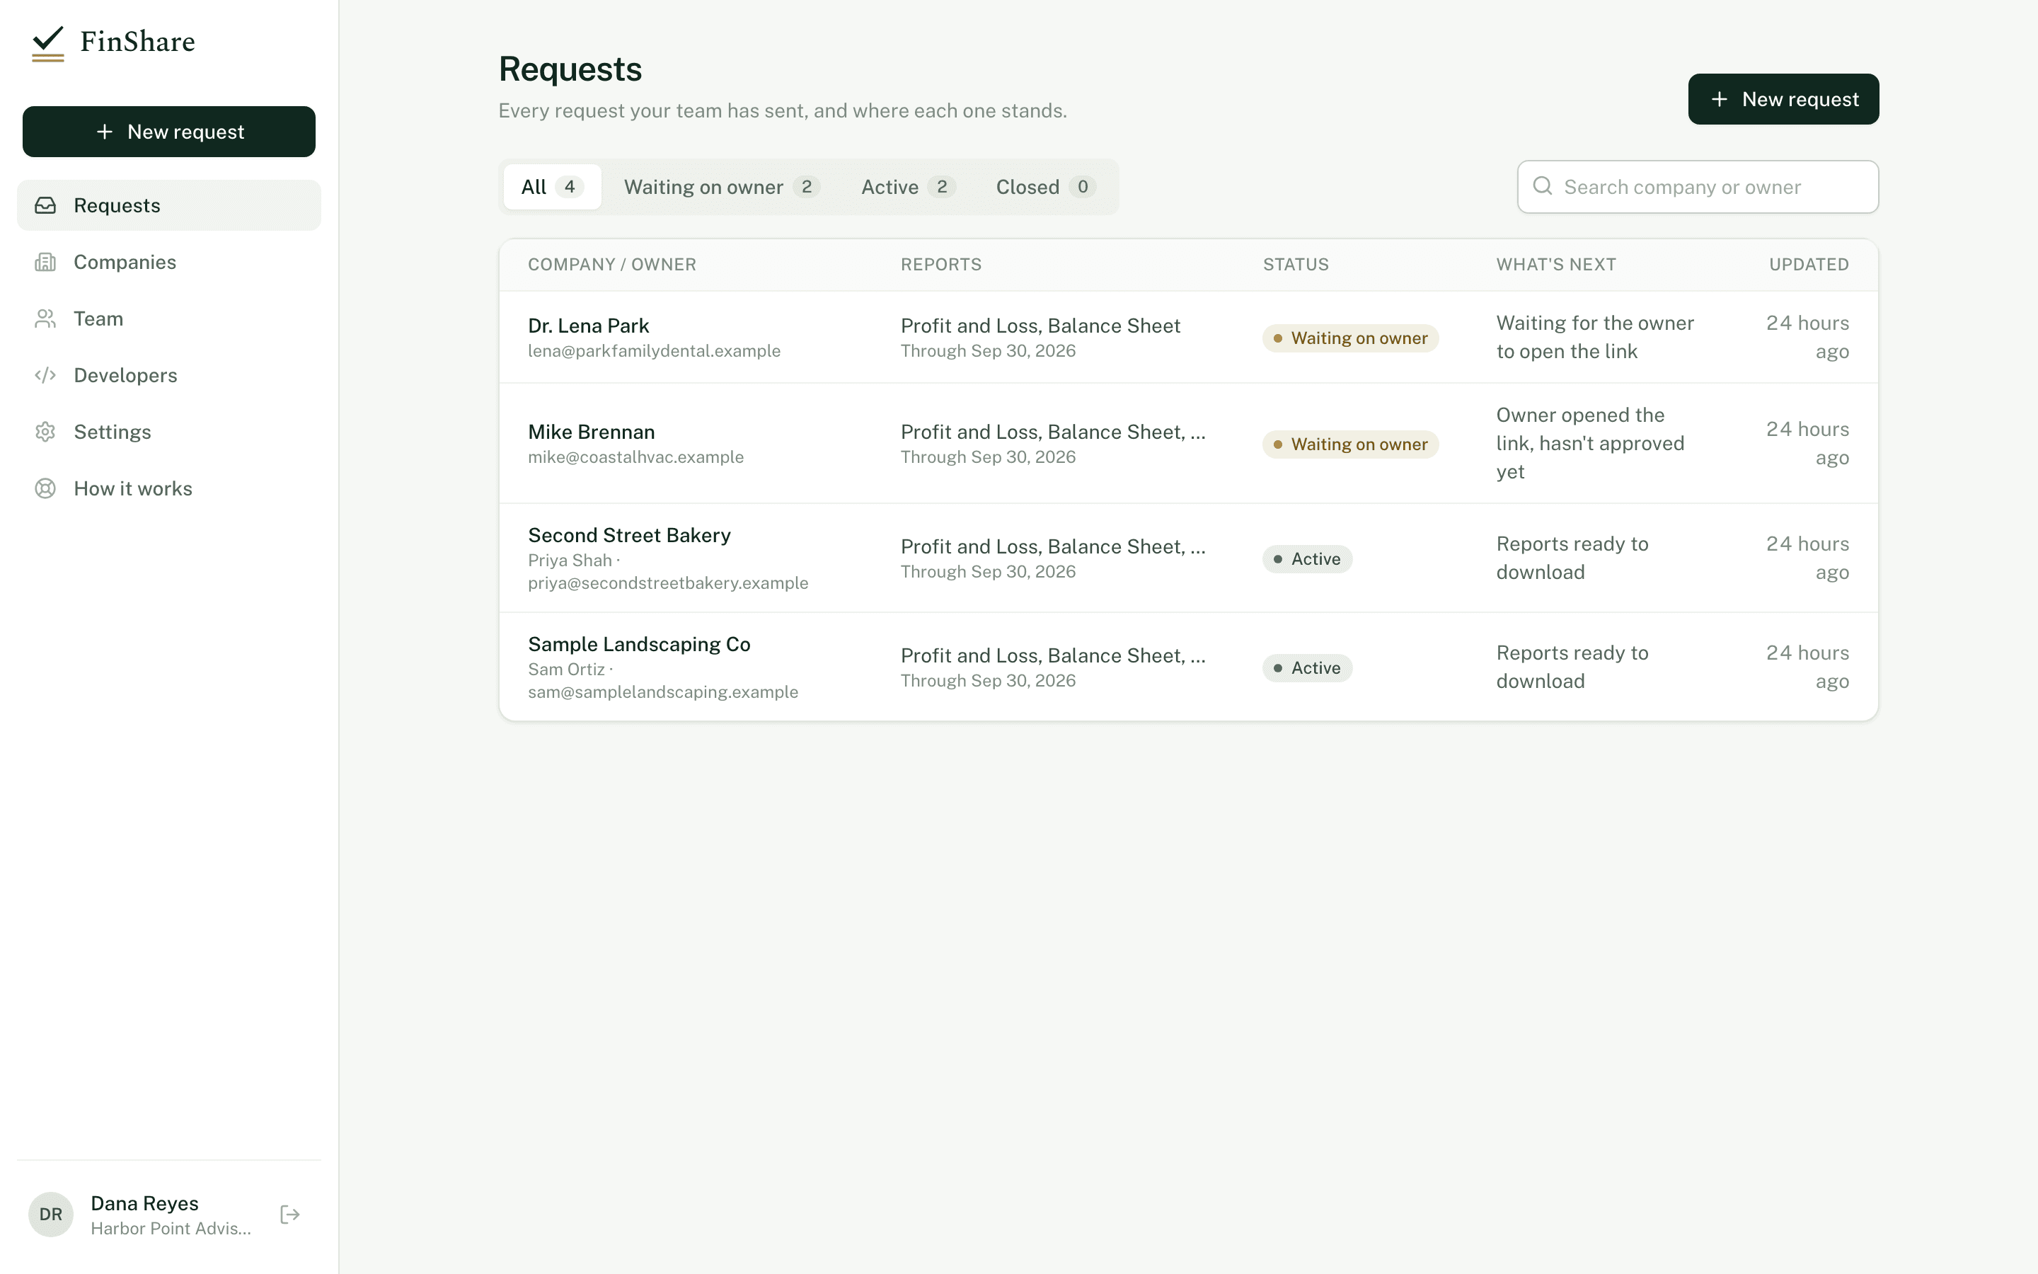Click the Waiting on owner badge for Mike Brennan

tap(1350, 444)
